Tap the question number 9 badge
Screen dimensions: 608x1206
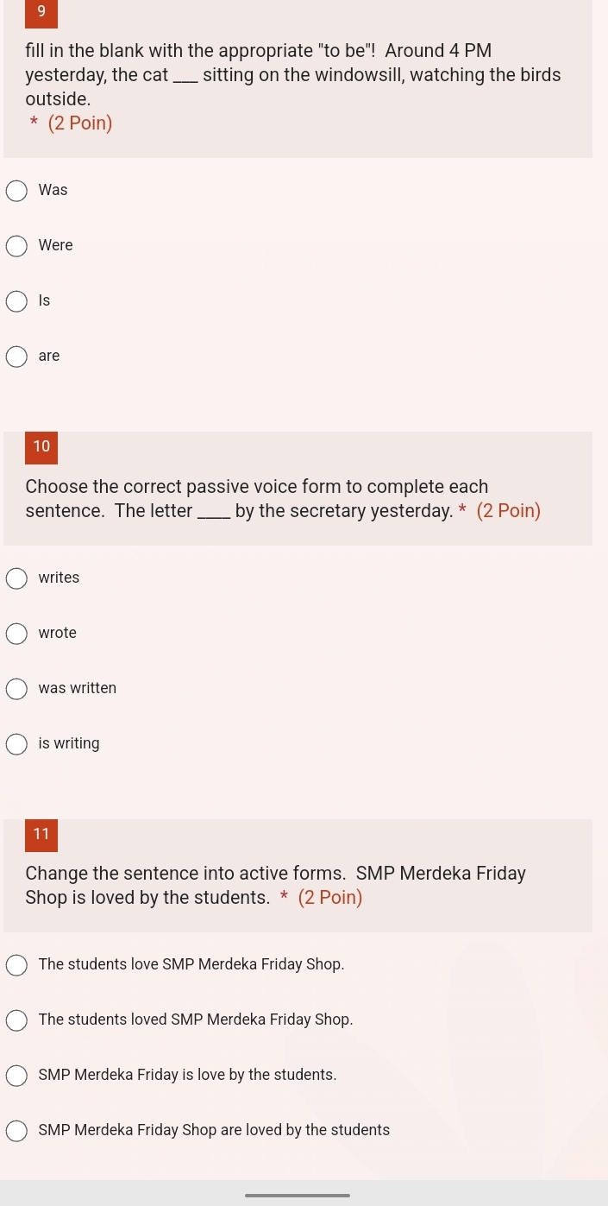click(41, 13)
